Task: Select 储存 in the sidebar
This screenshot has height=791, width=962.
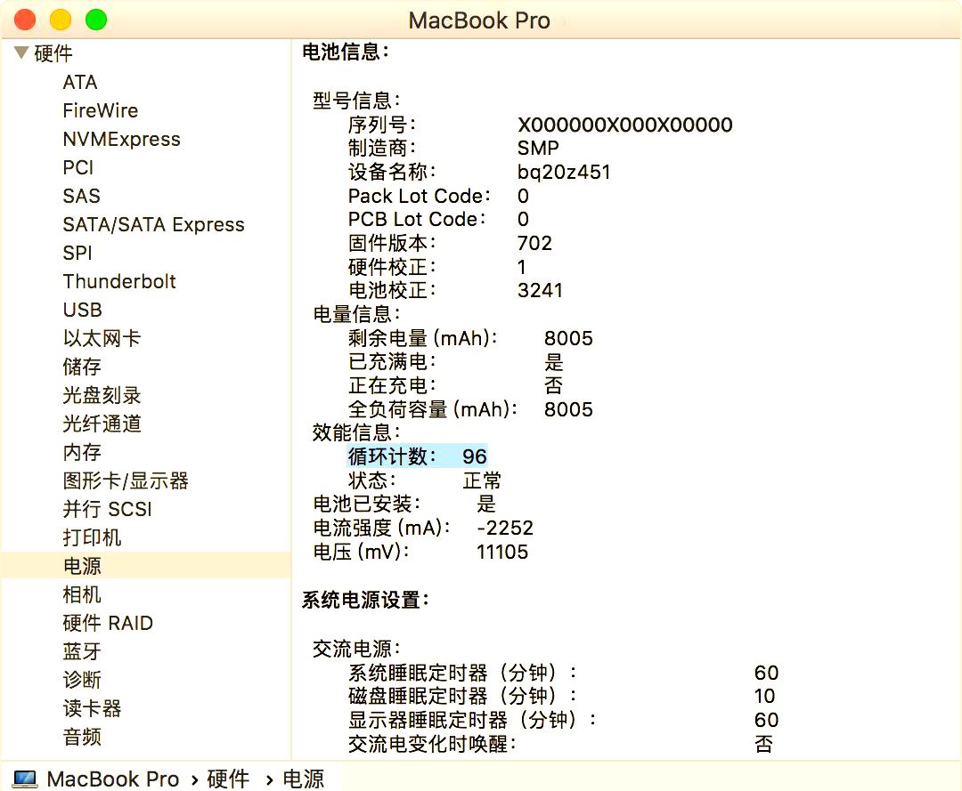Action: 82,367
